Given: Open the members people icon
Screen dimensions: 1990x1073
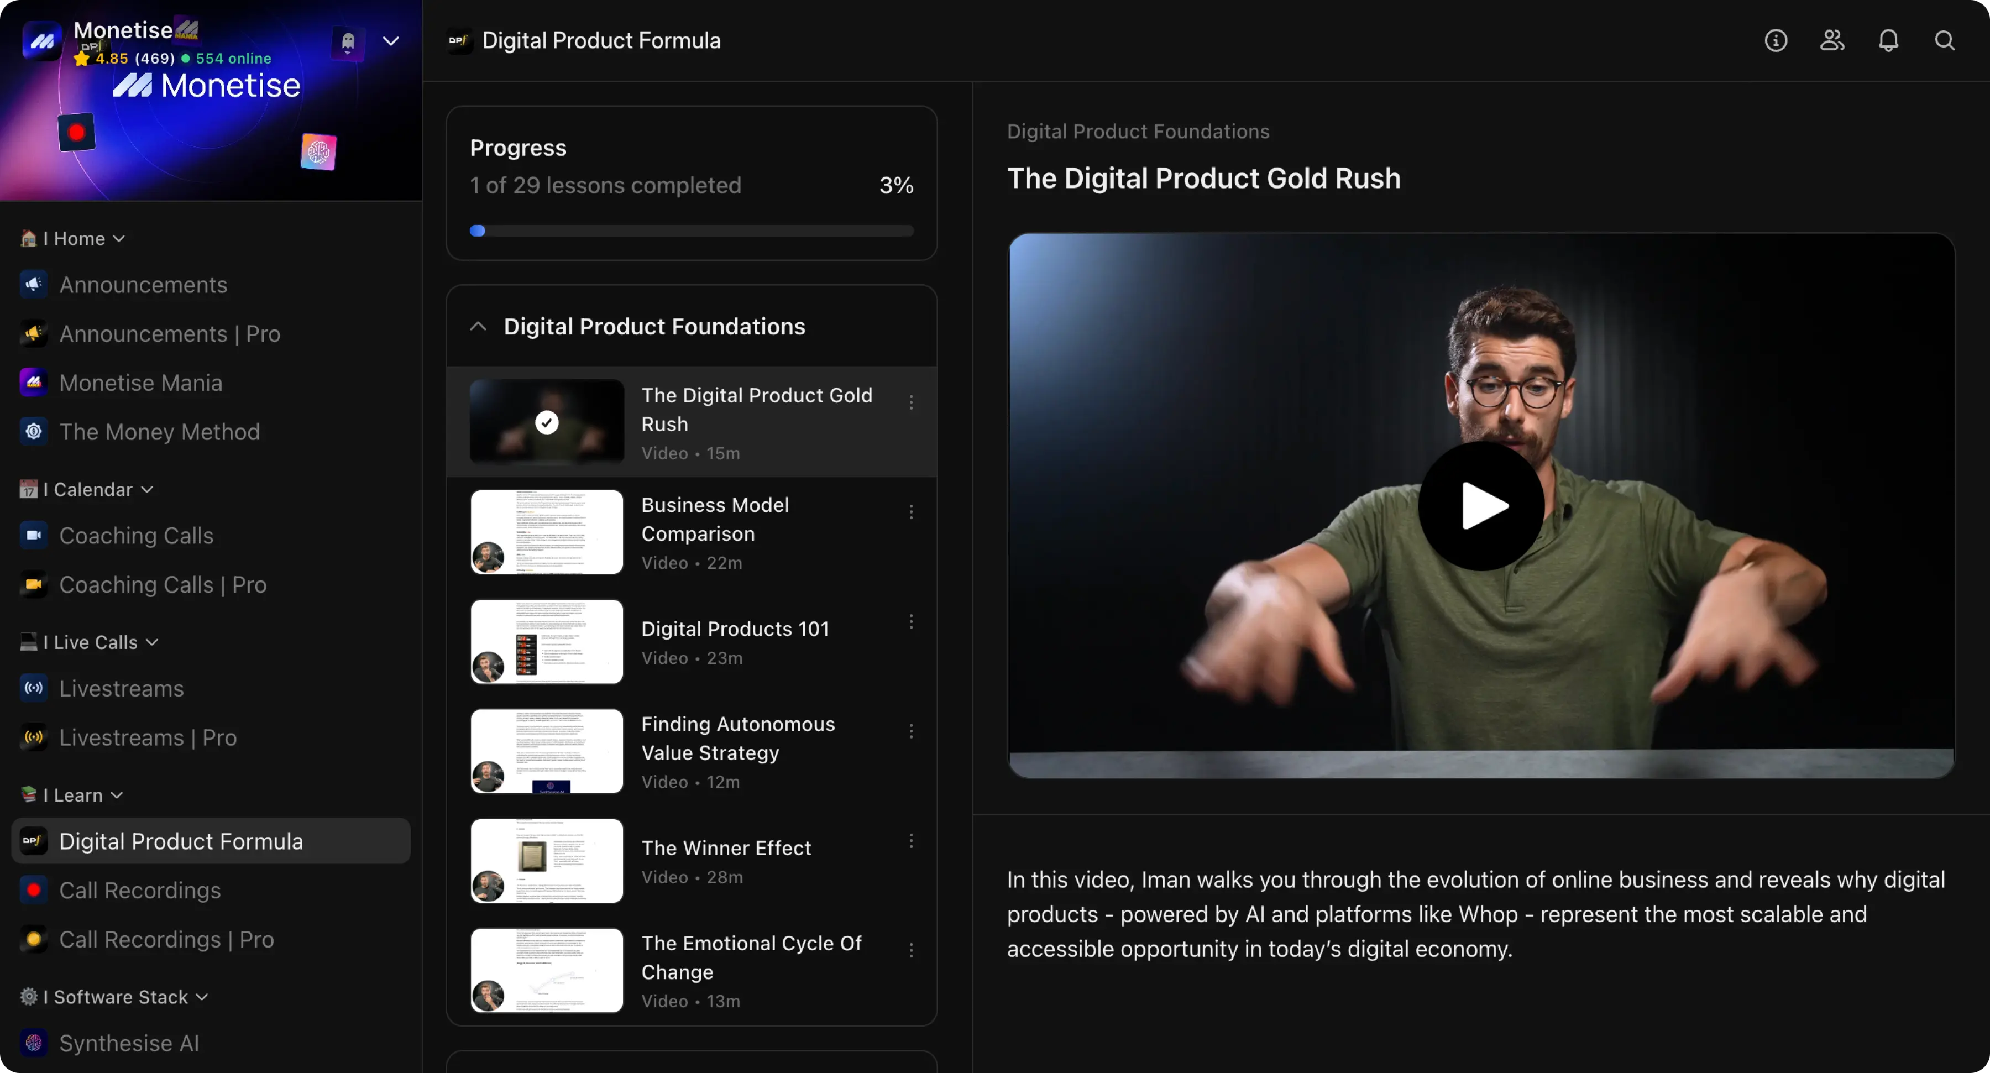Looking at the screenshot, I should [x=1832, y=40].
